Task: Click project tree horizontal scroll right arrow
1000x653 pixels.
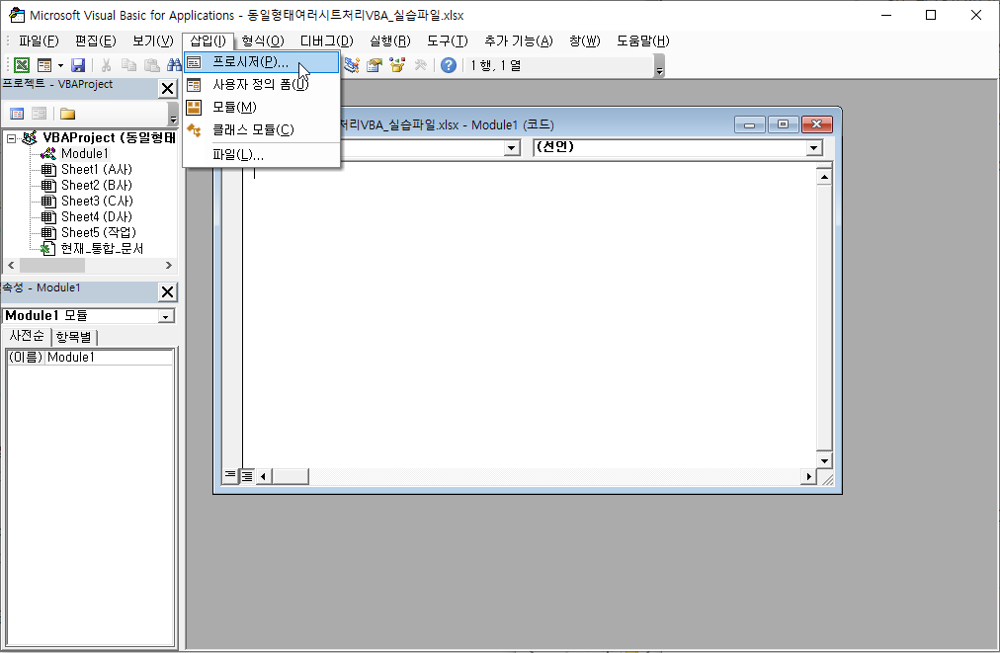Action: (x=168, y=265)
